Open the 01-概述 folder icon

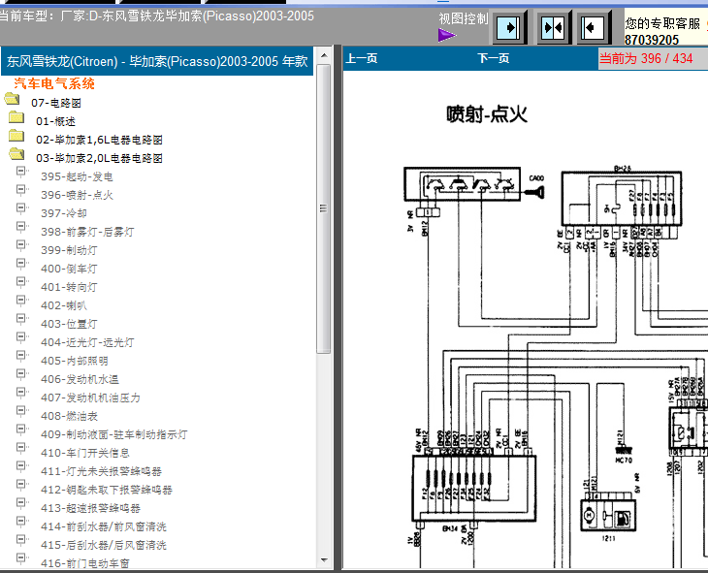coord(16,117)
